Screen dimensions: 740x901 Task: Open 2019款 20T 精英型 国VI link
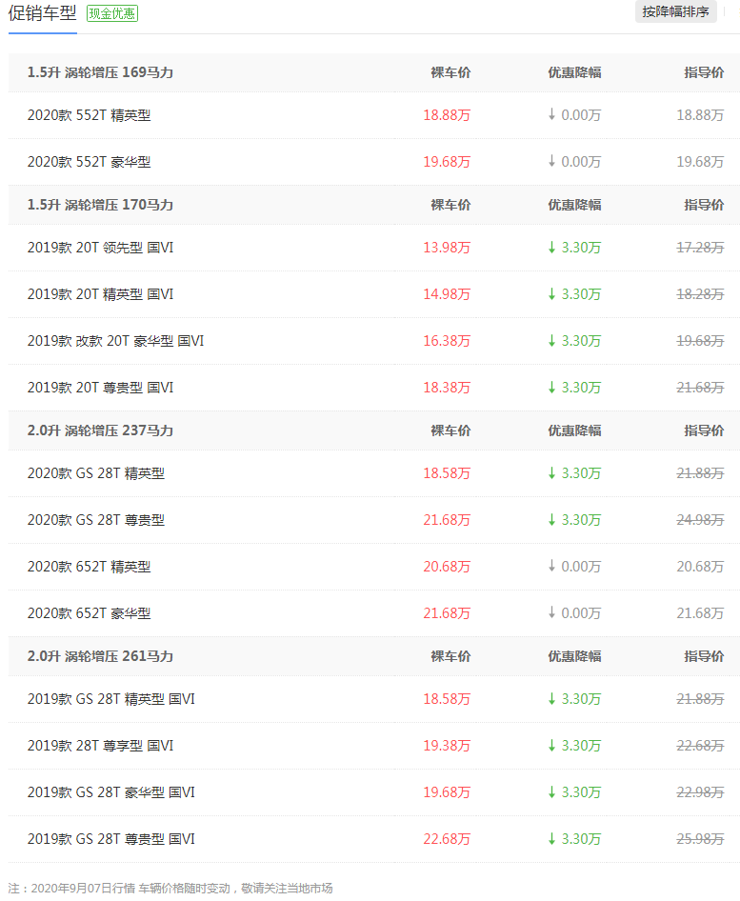(x=101, y=293)
